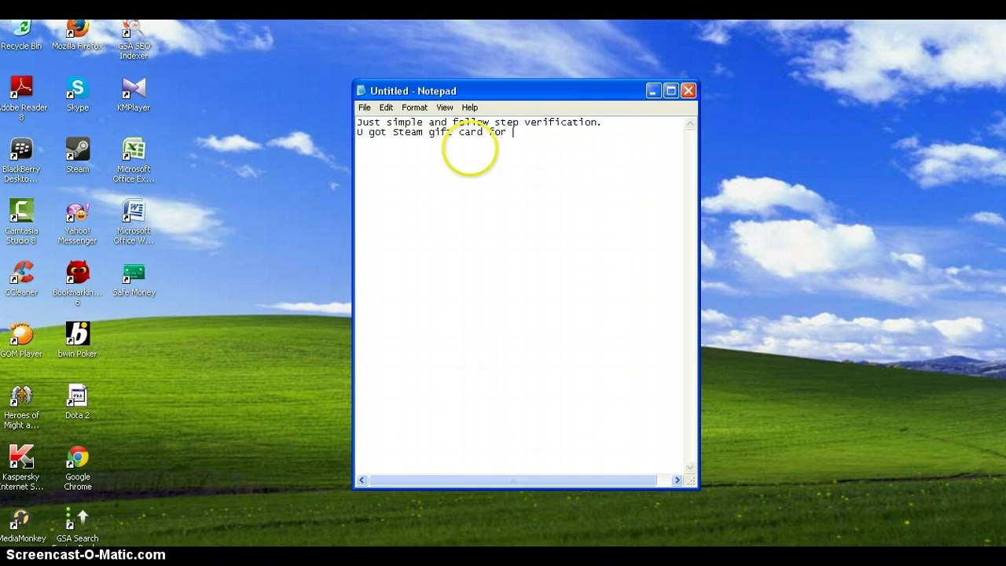Click the vertical scrollbar down arrow
Viewport: 1006px width, 566px height.
tap(690, 468)
